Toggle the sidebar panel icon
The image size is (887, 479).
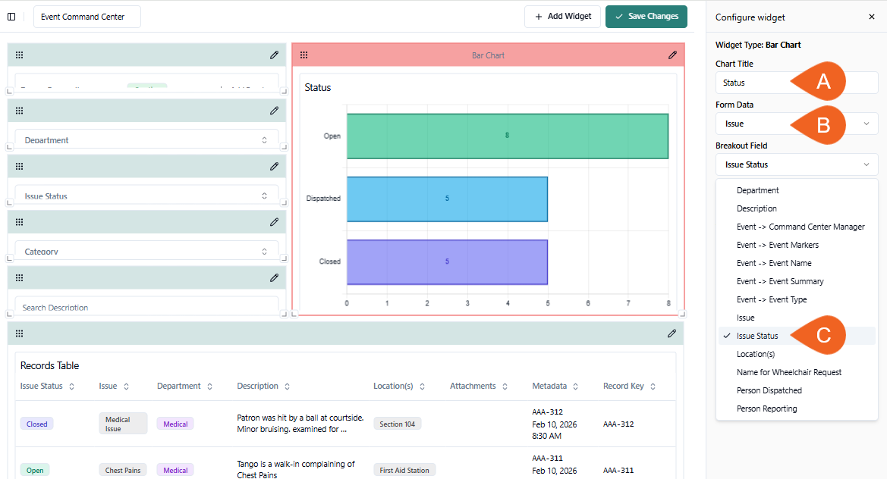pos(11,17)
